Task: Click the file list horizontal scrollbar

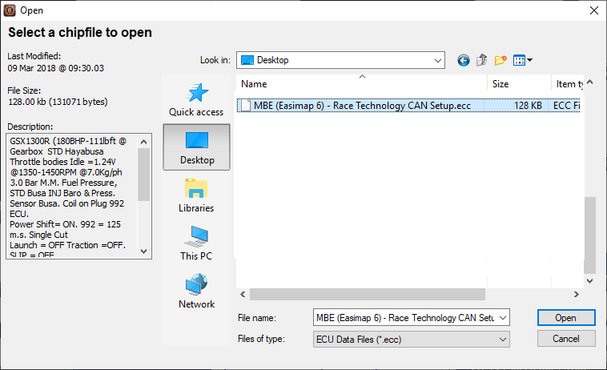Action: (x=360, y=294)
